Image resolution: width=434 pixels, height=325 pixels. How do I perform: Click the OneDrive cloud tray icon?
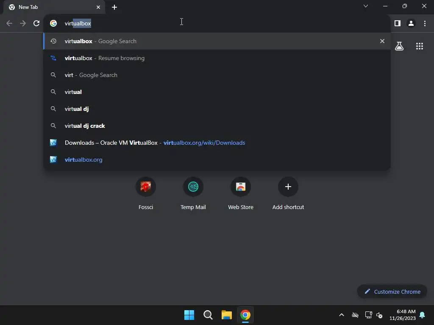click(x=355, y=315)
